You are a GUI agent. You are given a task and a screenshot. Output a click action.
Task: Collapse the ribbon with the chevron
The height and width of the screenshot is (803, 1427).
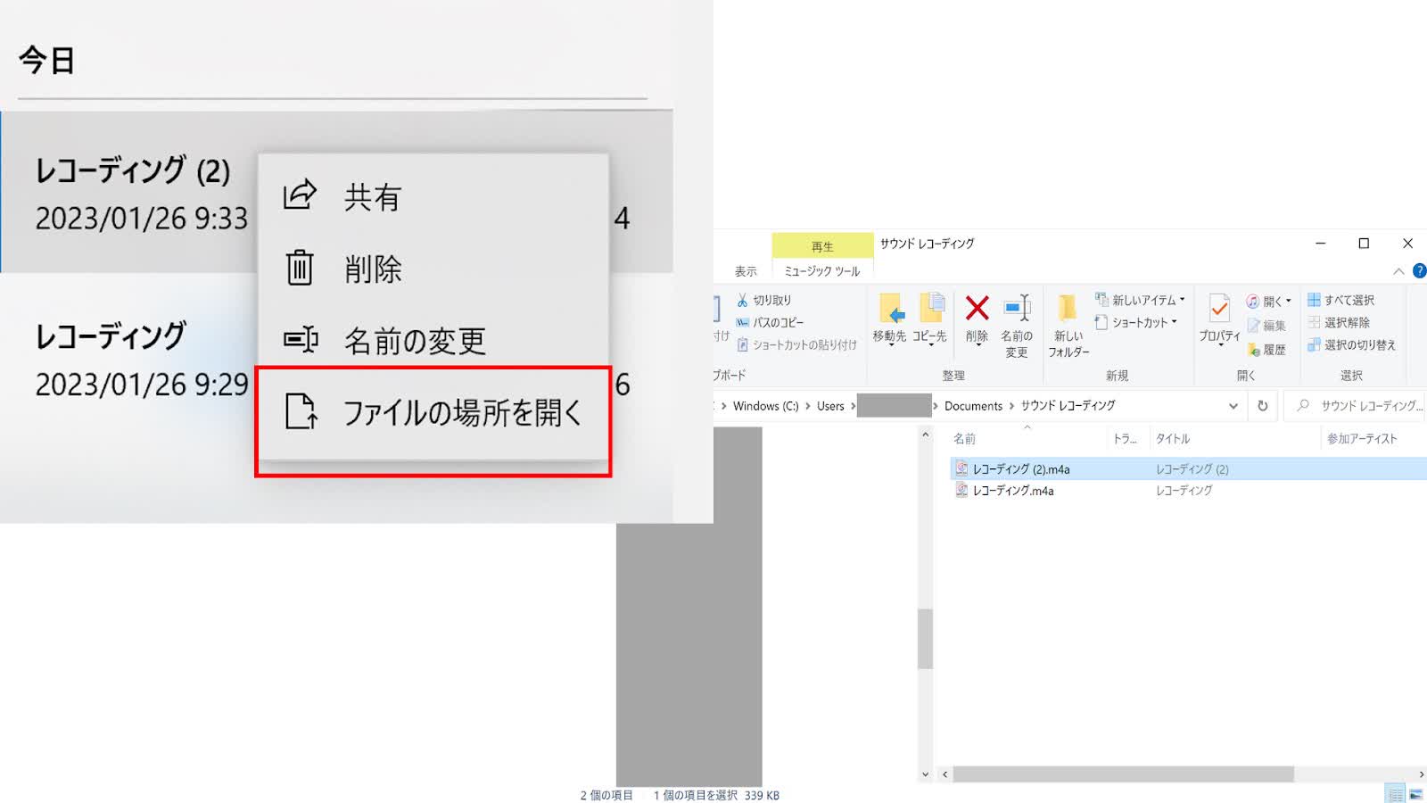click(1398, 271)
